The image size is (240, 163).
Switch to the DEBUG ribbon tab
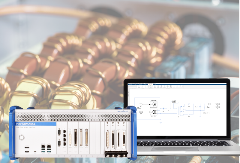(x=136, y=85)
